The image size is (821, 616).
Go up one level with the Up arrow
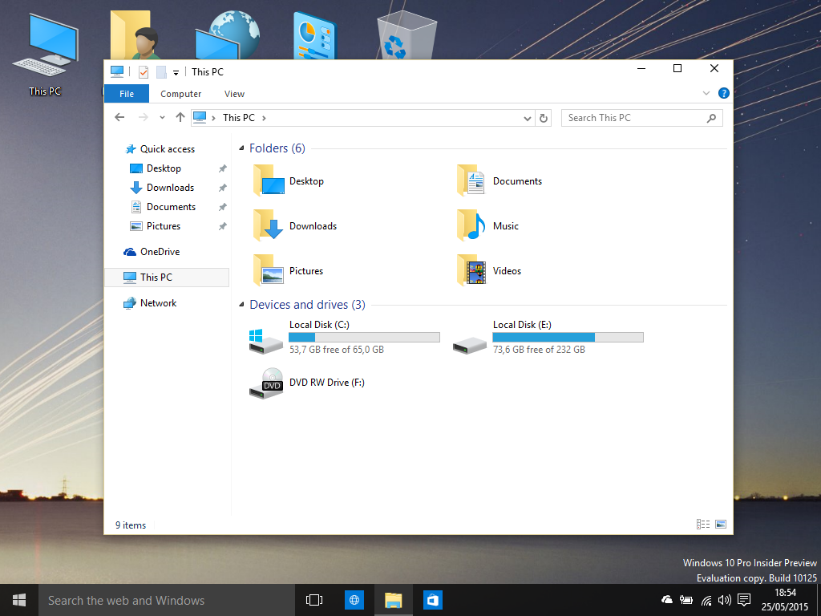coord(180,117)
